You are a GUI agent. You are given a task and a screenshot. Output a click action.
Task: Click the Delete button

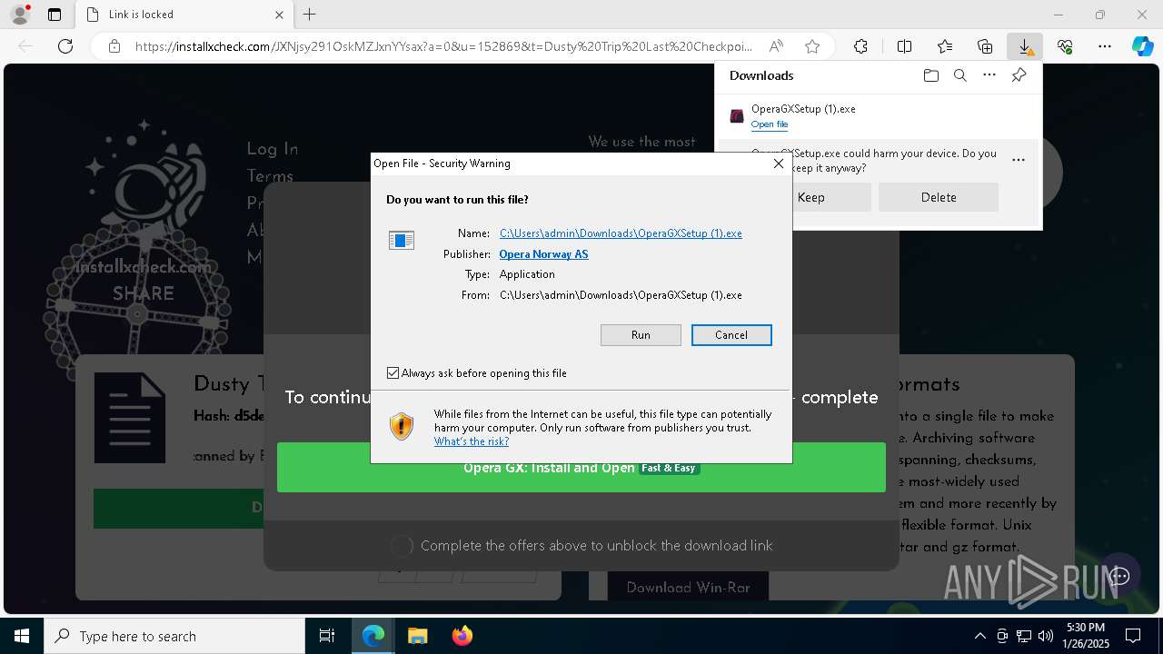(x=939, y=197)
